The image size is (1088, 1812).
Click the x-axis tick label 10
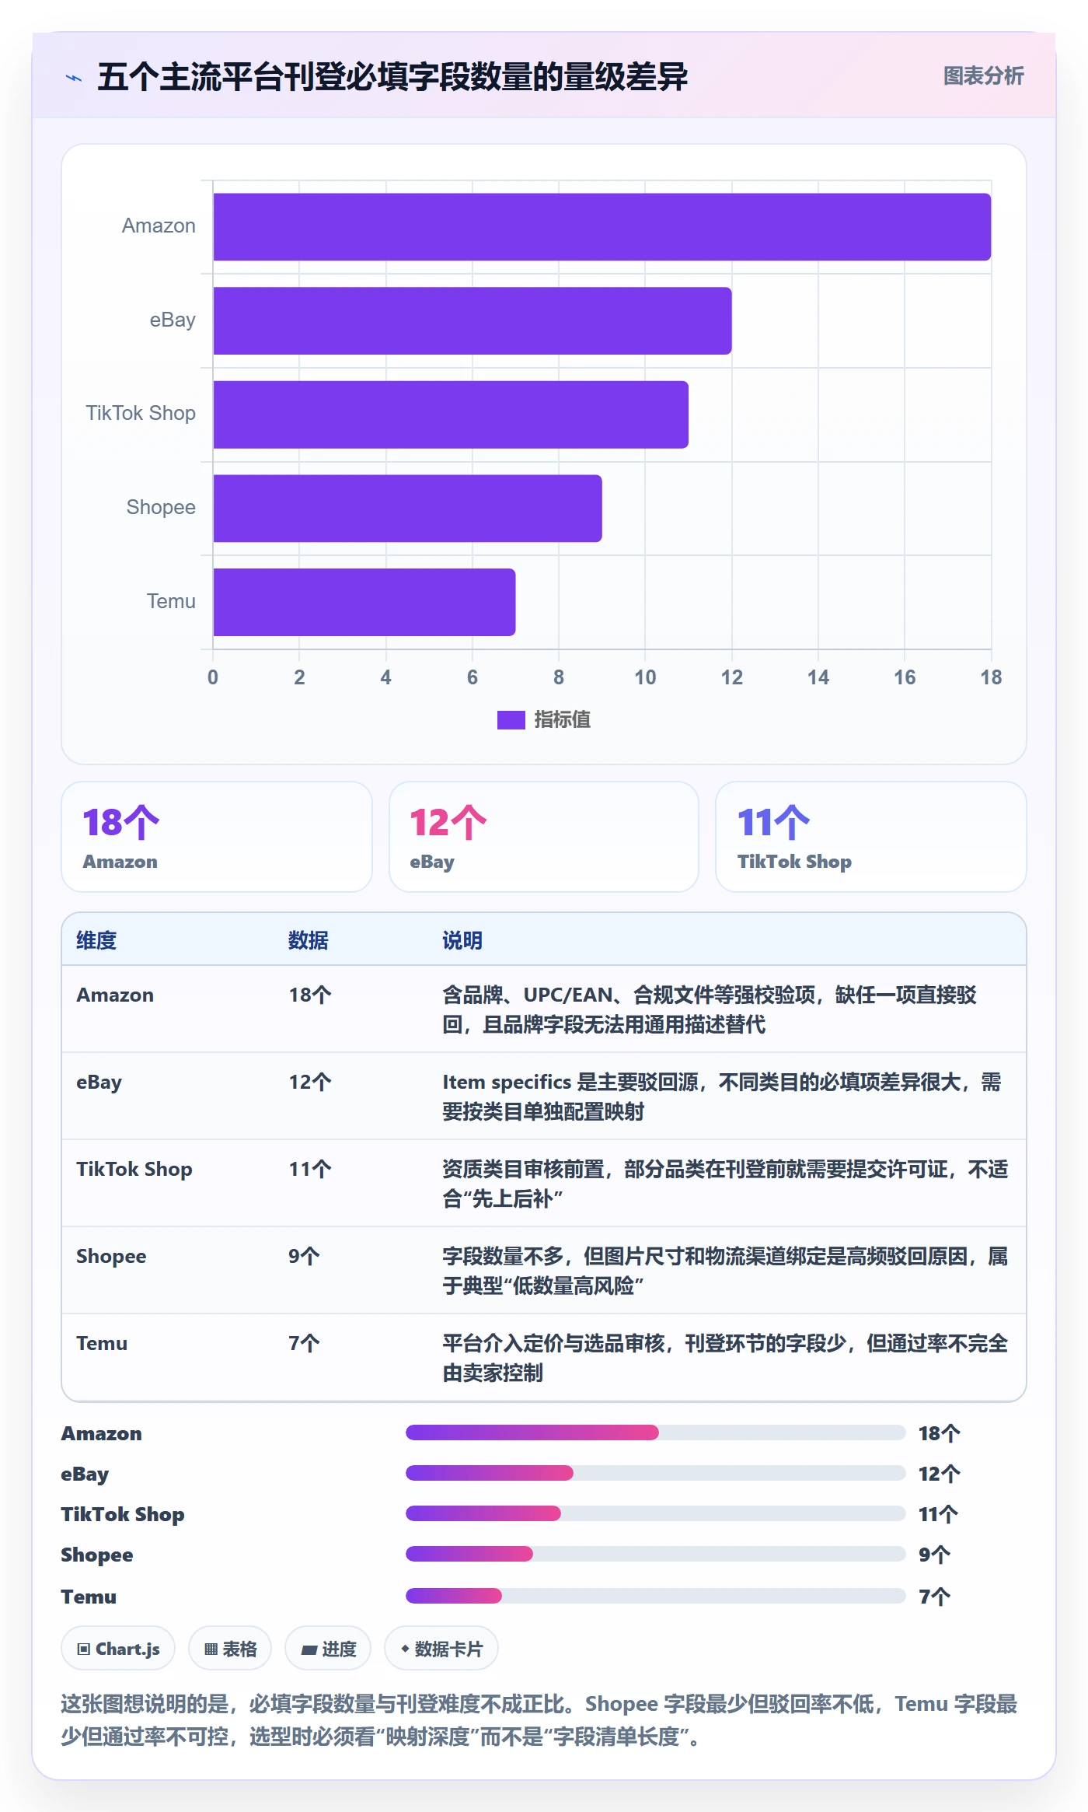click(645, 677)
